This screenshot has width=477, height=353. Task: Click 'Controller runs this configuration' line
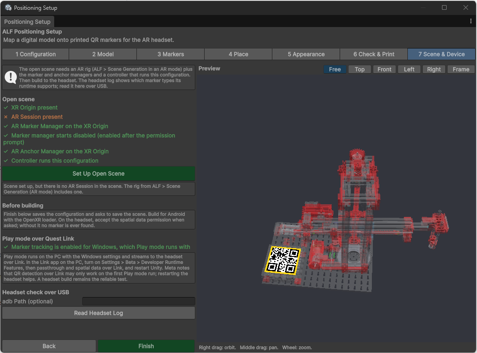pos(51,161)
